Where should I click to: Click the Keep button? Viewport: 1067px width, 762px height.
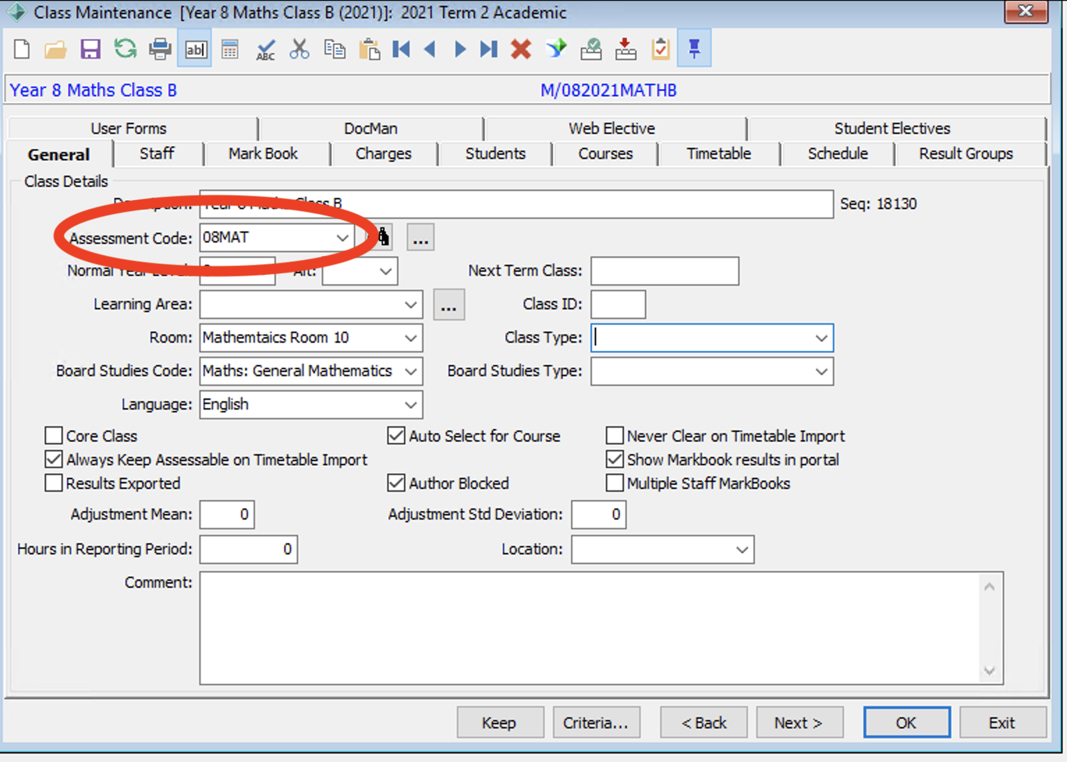[500, 722]
